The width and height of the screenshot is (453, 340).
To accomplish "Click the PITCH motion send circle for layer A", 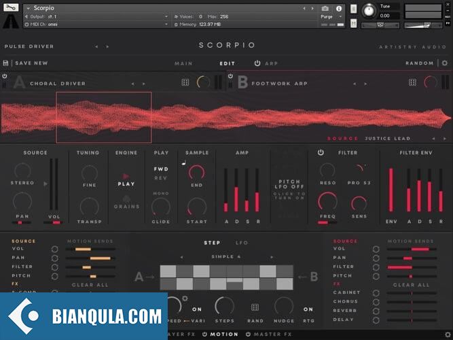I will (54, 276).
